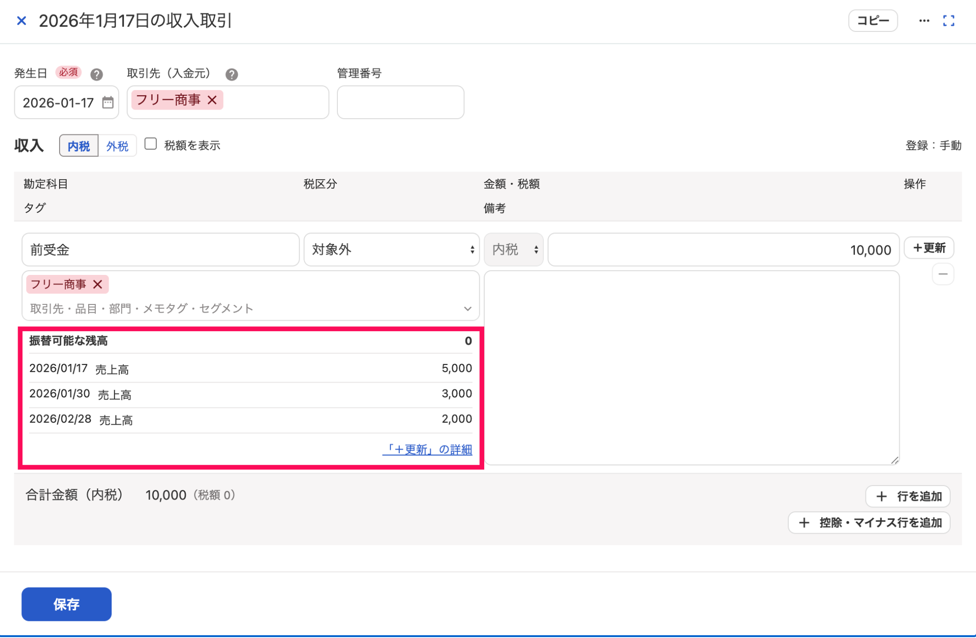Select the 2026/01/17 売上高 row

[251, 368]
